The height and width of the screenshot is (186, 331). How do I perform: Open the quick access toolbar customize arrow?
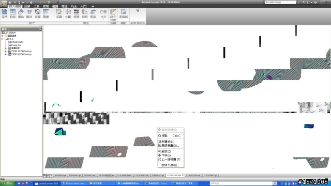(57, 2)
